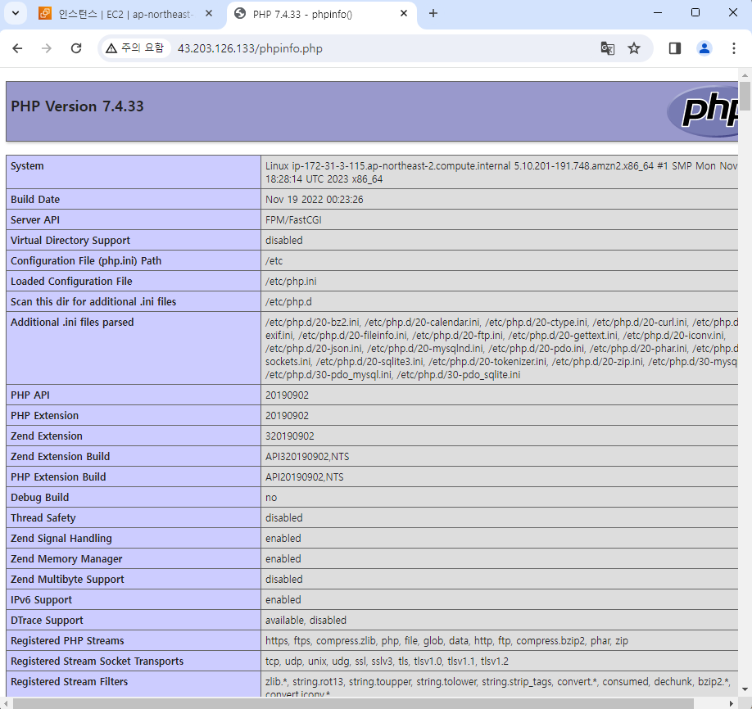Click the PHP Version 7.4.33 heading

77,106
